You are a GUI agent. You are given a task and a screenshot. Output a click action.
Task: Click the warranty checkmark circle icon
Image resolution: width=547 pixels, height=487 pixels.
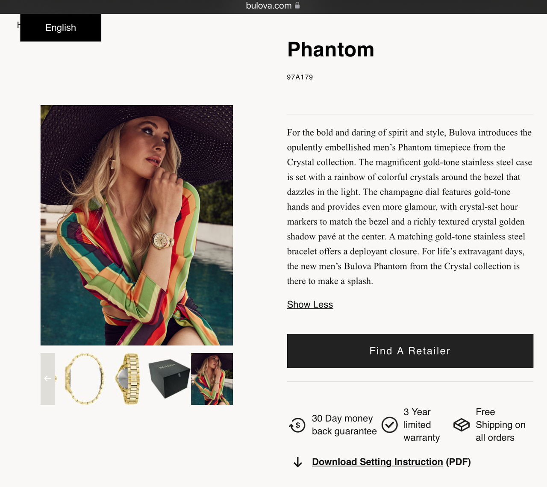pos(389,425)
